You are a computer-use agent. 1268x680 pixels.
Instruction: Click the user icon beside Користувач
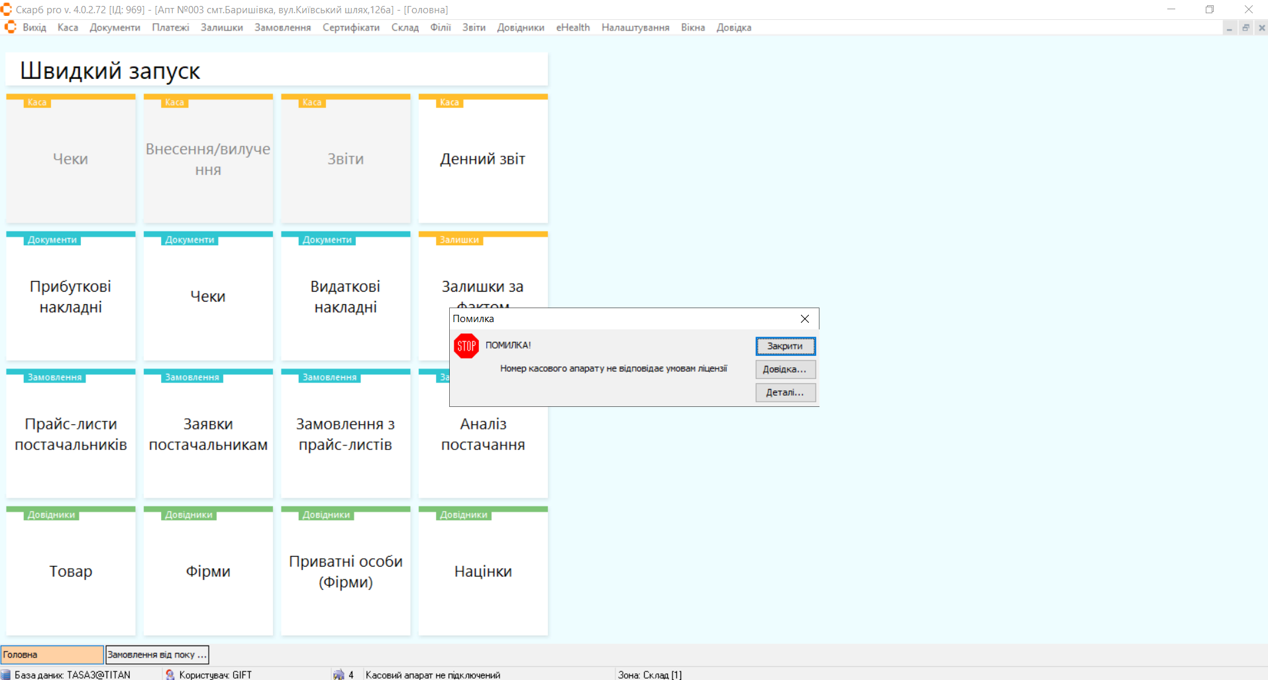tap(170, 675)
